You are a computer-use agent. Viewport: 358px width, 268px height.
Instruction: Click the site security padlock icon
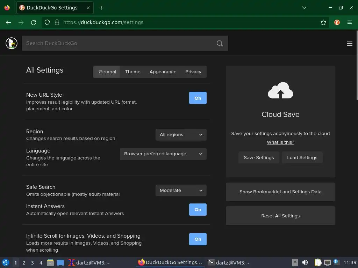(x=57, y=22)
